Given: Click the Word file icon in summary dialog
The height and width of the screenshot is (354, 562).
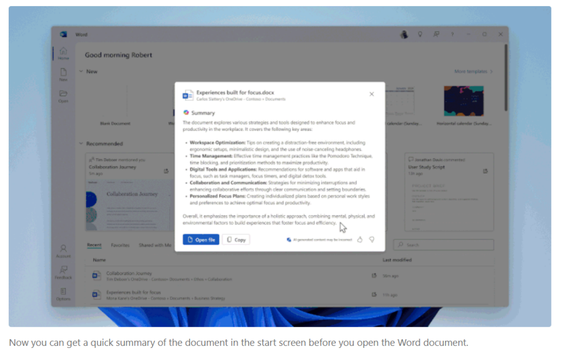Looking at the screenshot, I should click(188, 95).
